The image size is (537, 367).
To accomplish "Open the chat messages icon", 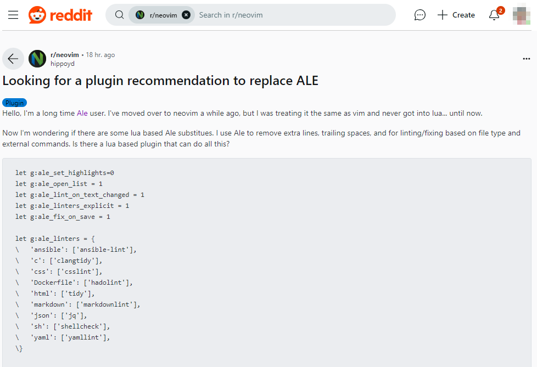I will [419, 15].
